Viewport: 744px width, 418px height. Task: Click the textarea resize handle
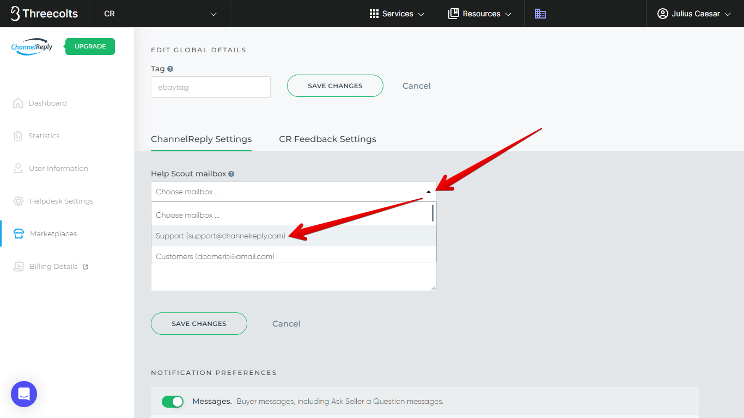(x=433, y=287)
